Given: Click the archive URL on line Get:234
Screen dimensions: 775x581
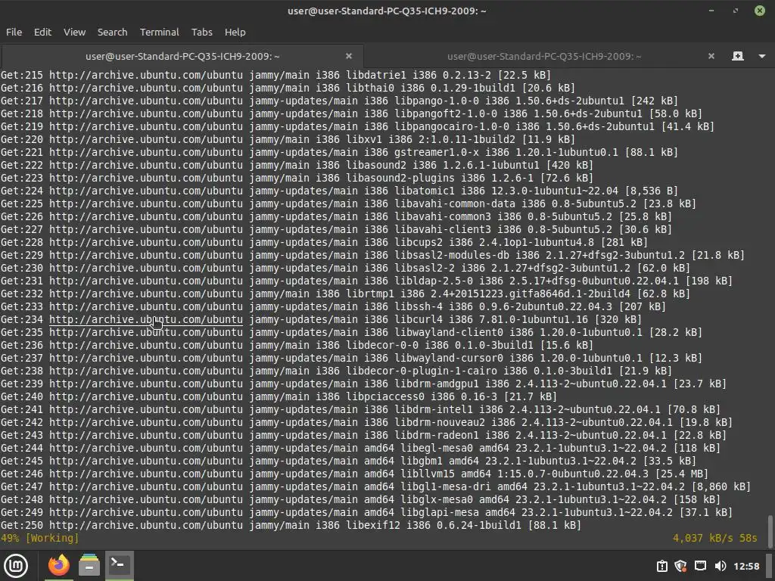Looking at the screenshot, I should coord(146,320).
